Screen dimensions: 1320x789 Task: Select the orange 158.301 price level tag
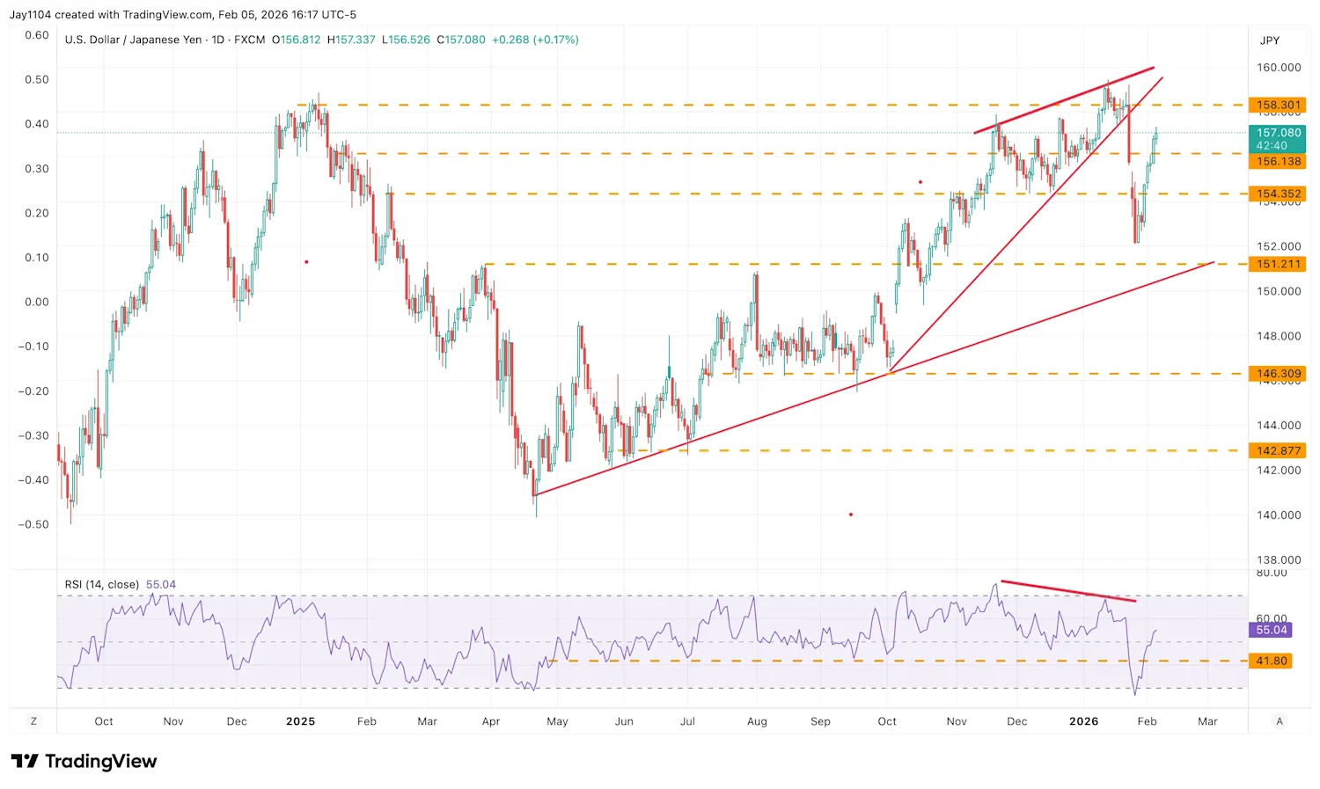pos(1277,105)
